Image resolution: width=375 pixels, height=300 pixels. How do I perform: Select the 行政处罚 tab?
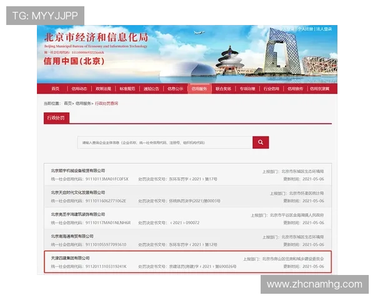(56, 117)
